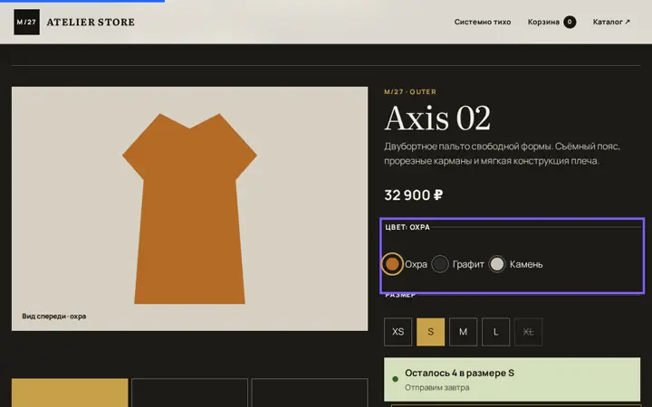Image resolution: width=652 pixels, height=407 pixels.
Task: Click the Axis 02 product title
Action: pyautogui.click(x=437, y=118)
